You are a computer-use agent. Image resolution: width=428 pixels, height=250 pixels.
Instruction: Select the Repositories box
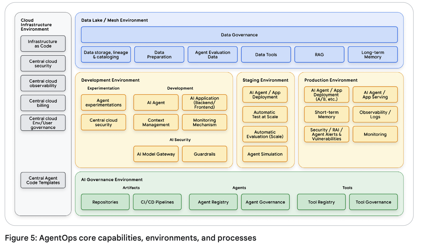point(105,202)
